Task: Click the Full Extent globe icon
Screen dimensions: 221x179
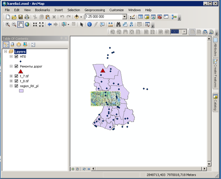Action: [27, 25]
